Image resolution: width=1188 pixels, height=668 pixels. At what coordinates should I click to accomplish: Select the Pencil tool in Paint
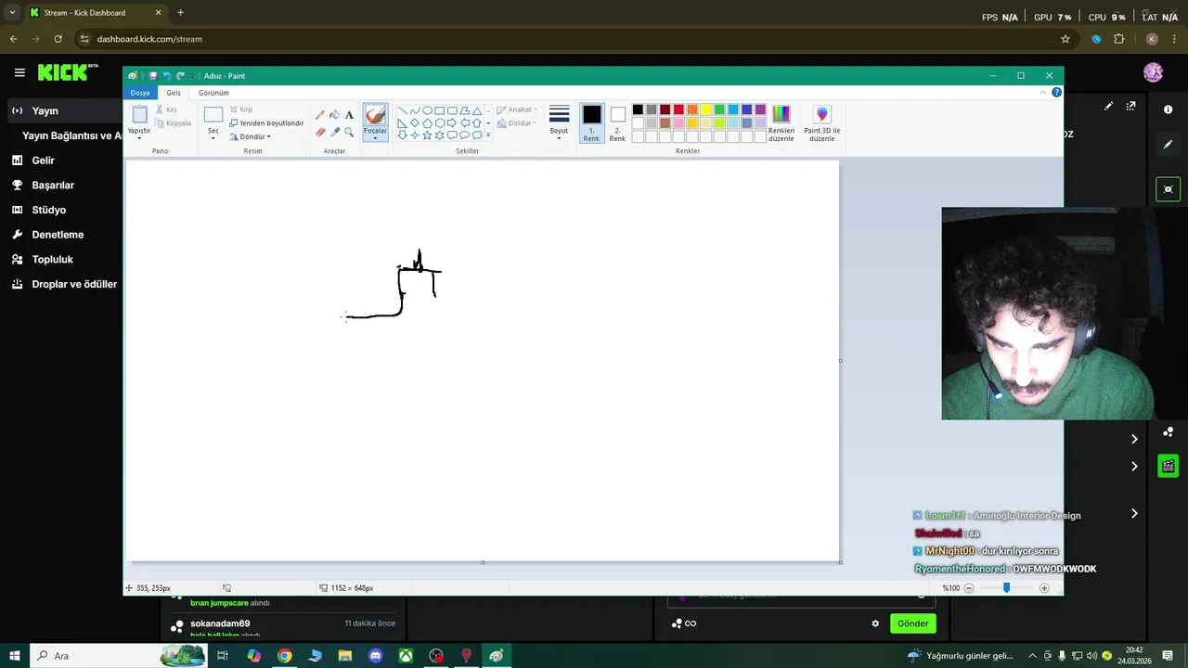(x=320, y=115)
